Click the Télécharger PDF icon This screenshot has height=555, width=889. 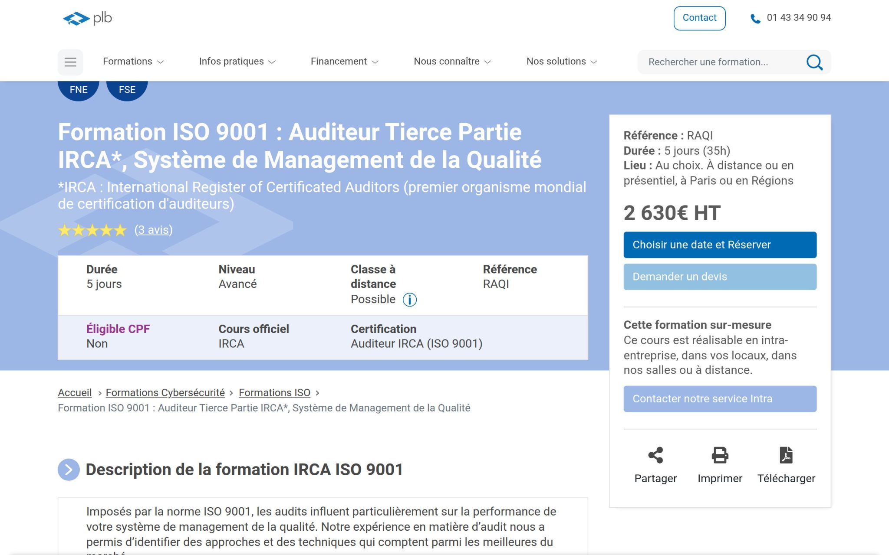point(786,455)
